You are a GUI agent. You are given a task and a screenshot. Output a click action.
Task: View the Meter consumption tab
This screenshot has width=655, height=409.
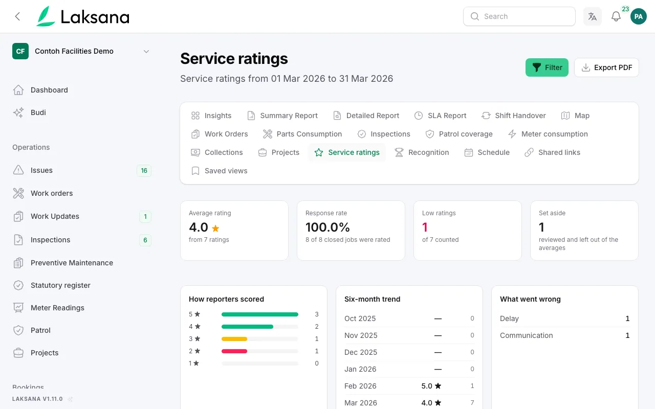[548, 134]
